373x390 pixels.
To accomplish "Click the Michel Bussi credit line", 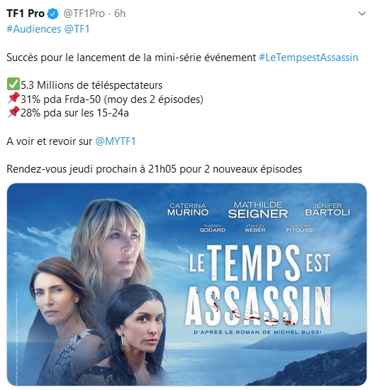I will (x=257, y=332).
